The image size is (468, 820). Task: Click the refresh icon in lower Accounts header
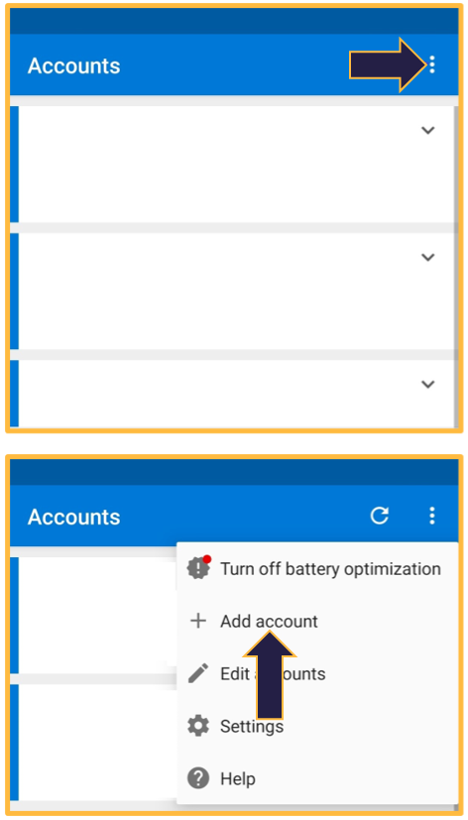pos(379,516)
